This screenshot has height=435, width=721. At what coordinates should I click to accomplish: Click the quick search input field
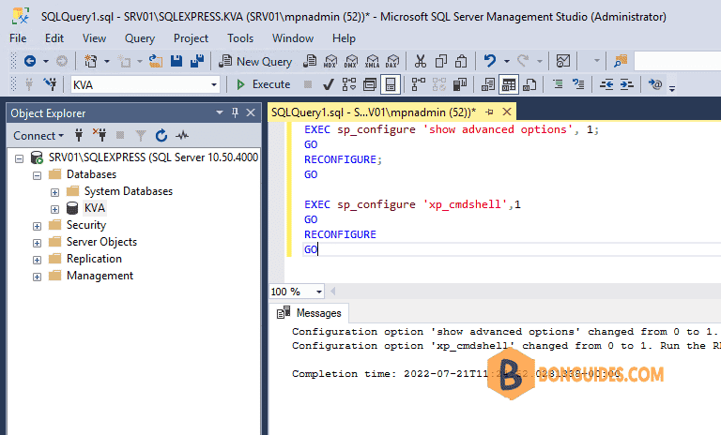677,61
